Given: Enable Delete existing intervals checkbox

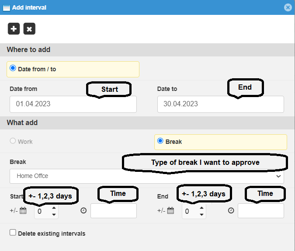Looking at the screenshot, I should coord(13,233).
